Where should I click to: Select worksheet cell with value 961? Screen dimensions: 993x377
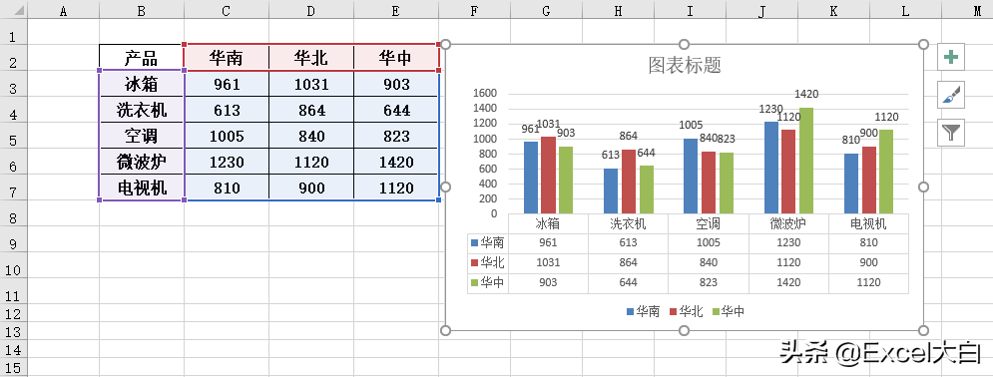coord(227,84)
